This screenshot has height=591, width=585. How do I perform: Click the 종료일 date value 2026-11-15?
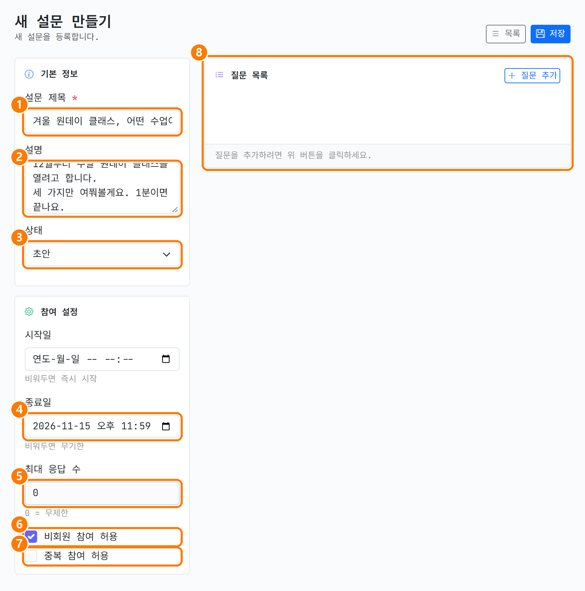click(62, 427)
